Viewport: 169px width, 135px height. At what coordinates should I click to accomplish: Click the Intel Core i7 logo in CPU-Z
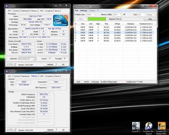click(61, 20)
